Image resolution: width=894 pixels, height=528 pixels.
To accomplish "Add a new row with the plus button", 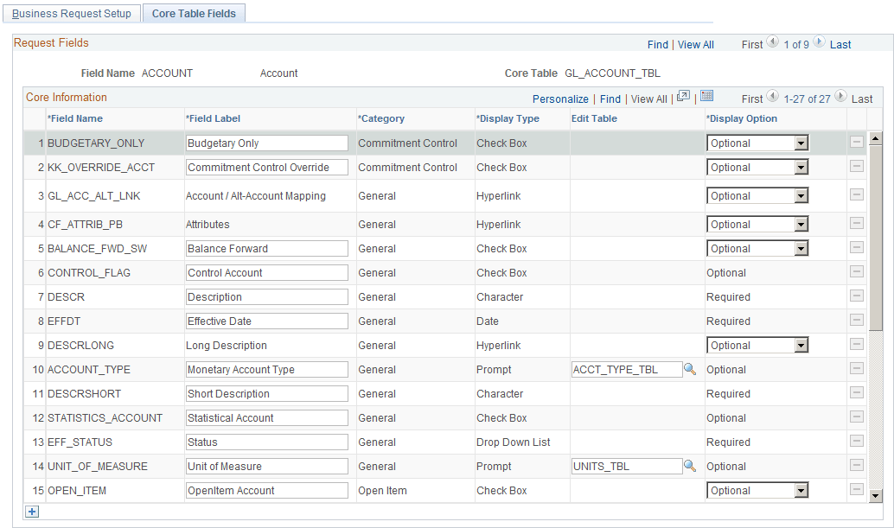I will [31, 512].
